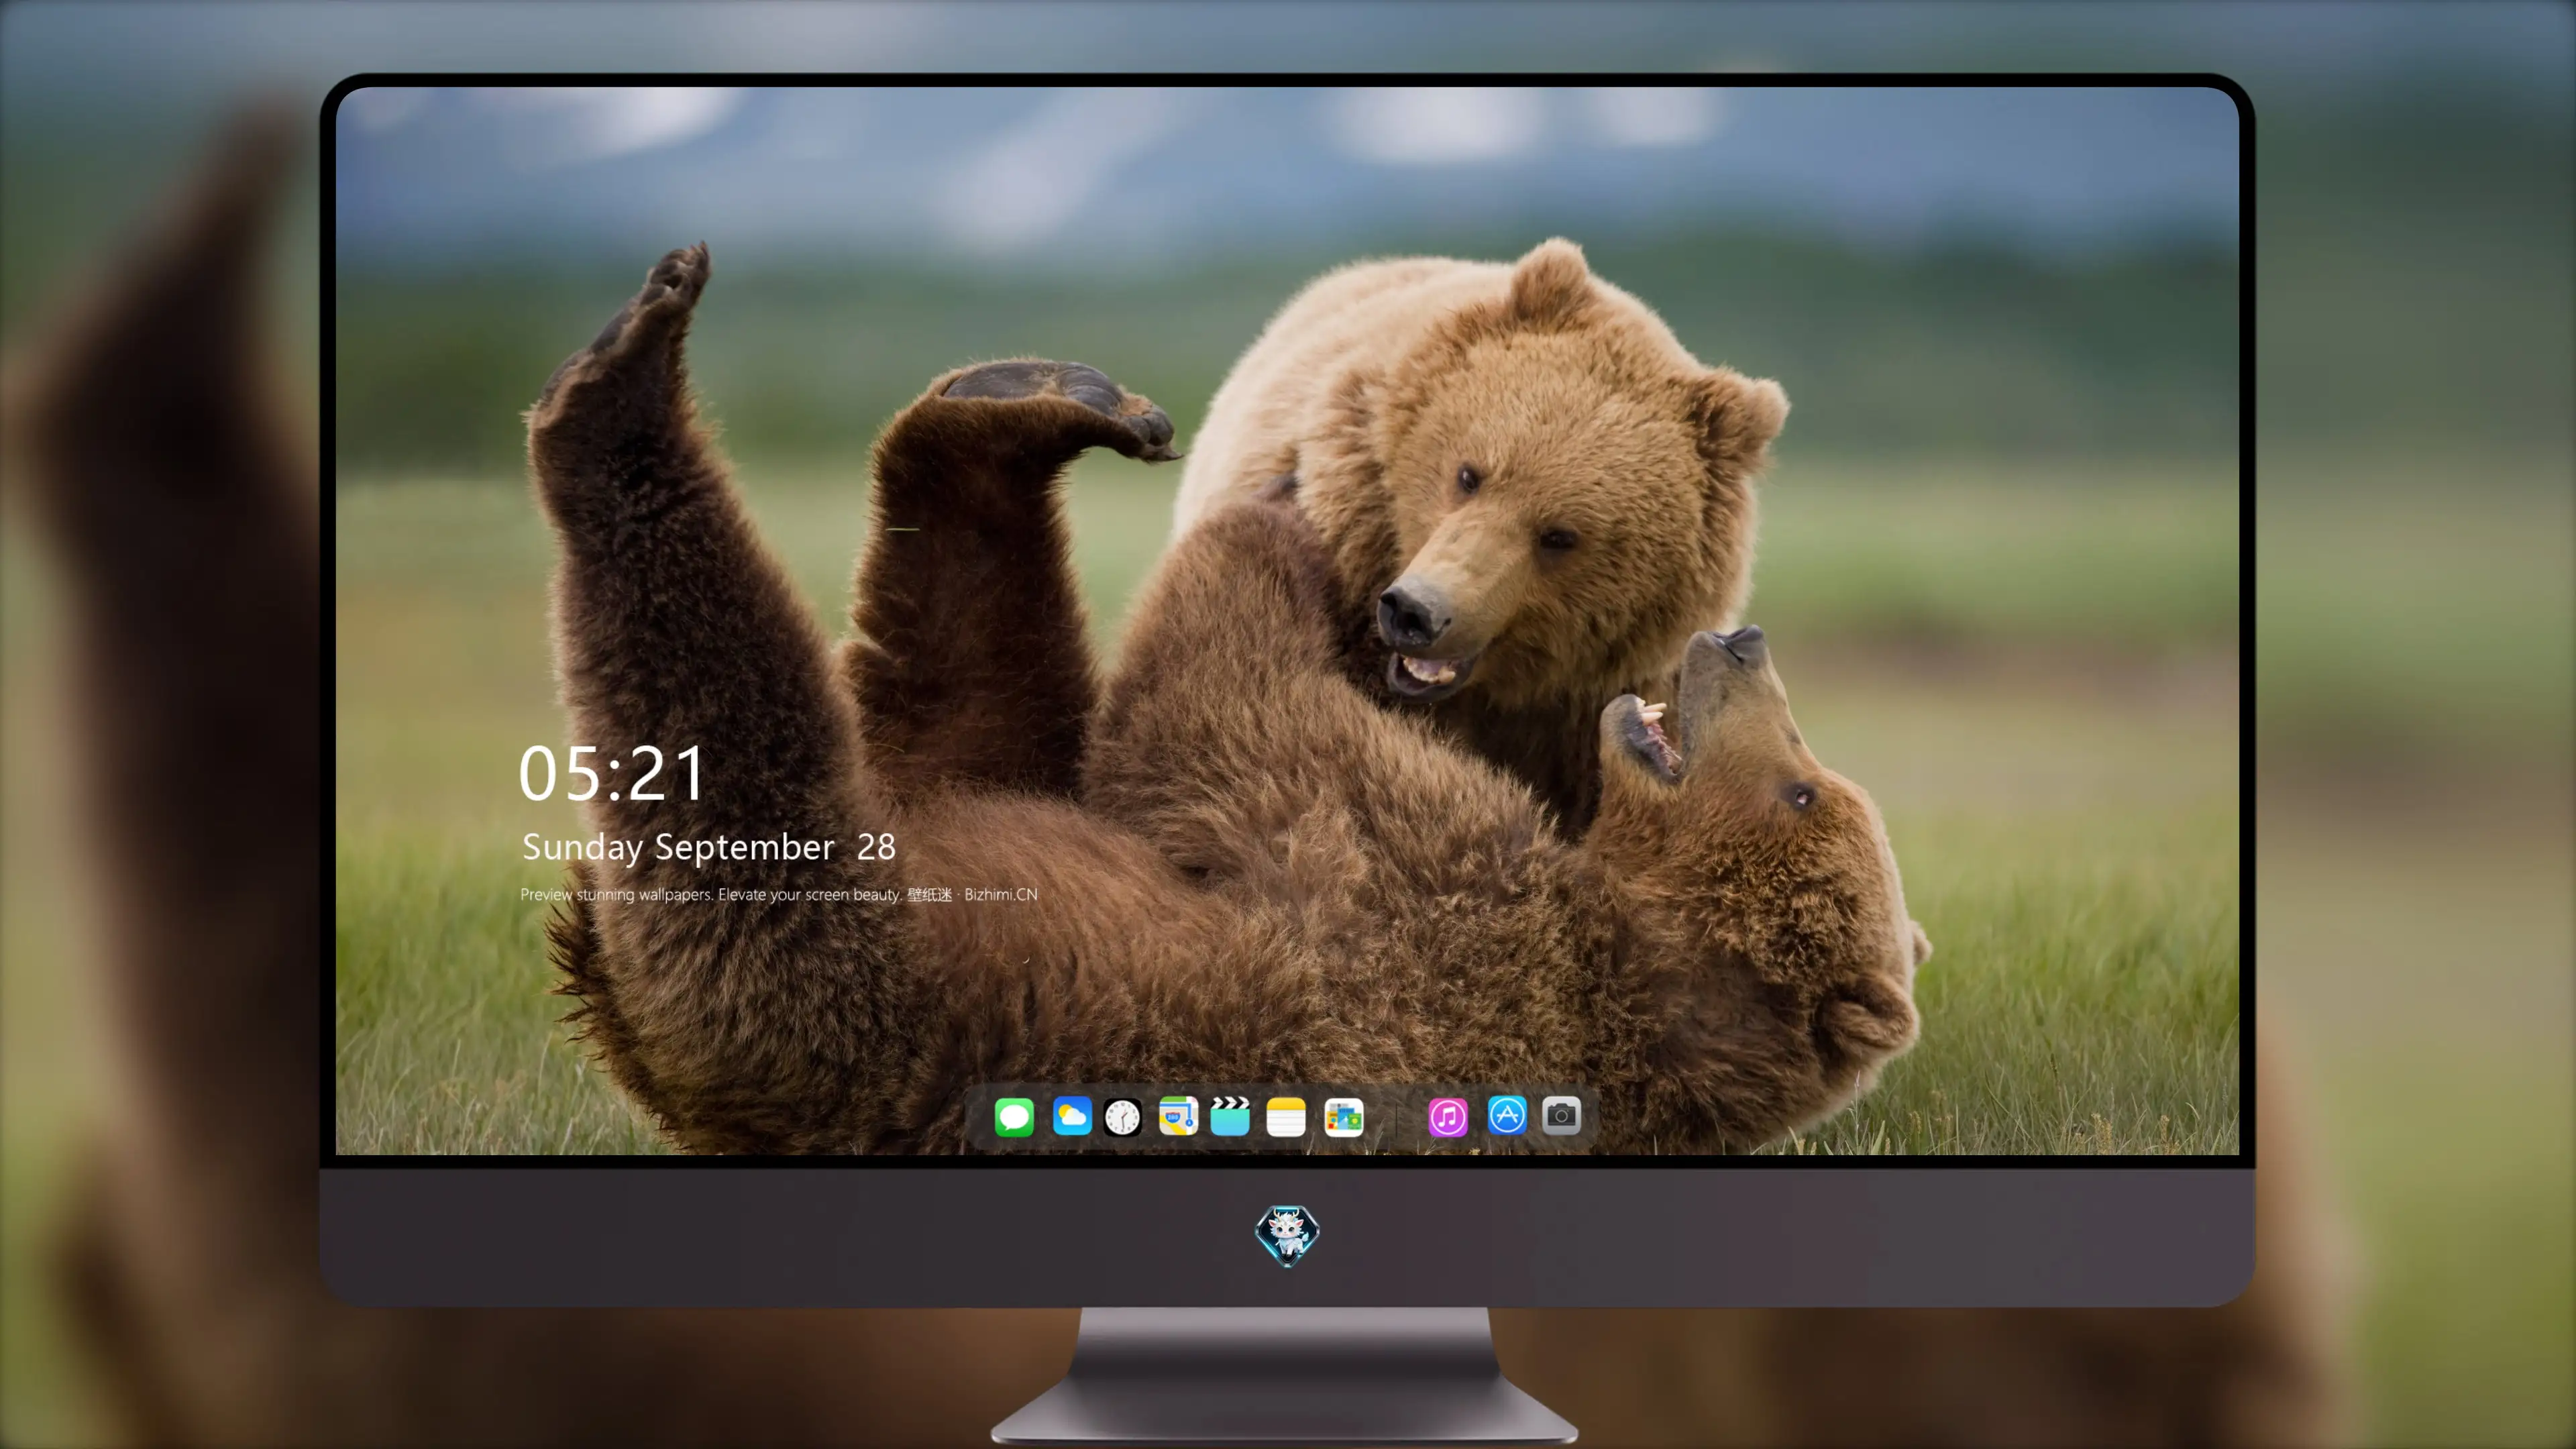Screen dimensions: 2576x1449
Task: Open the blue App Store icon
Action: [1507, 1115]
